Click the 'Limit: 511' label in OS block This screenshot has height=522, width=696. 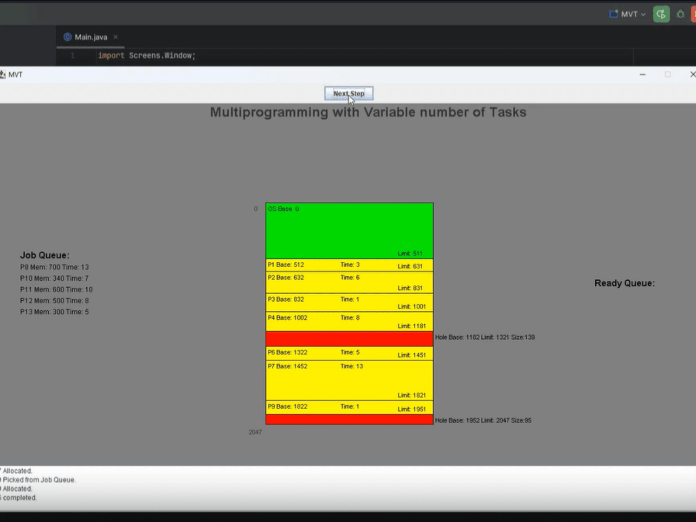point(410,253)
